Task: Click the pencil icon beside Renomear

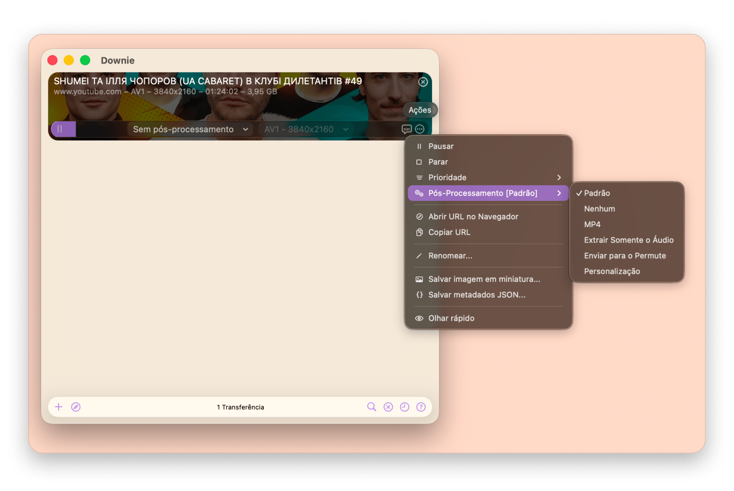Action: point(419,256)
